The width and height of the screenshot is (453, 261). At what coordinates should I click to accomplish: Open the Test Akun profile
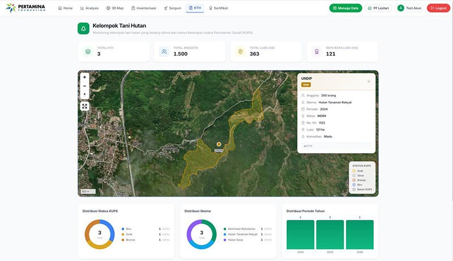pos(409,8)
